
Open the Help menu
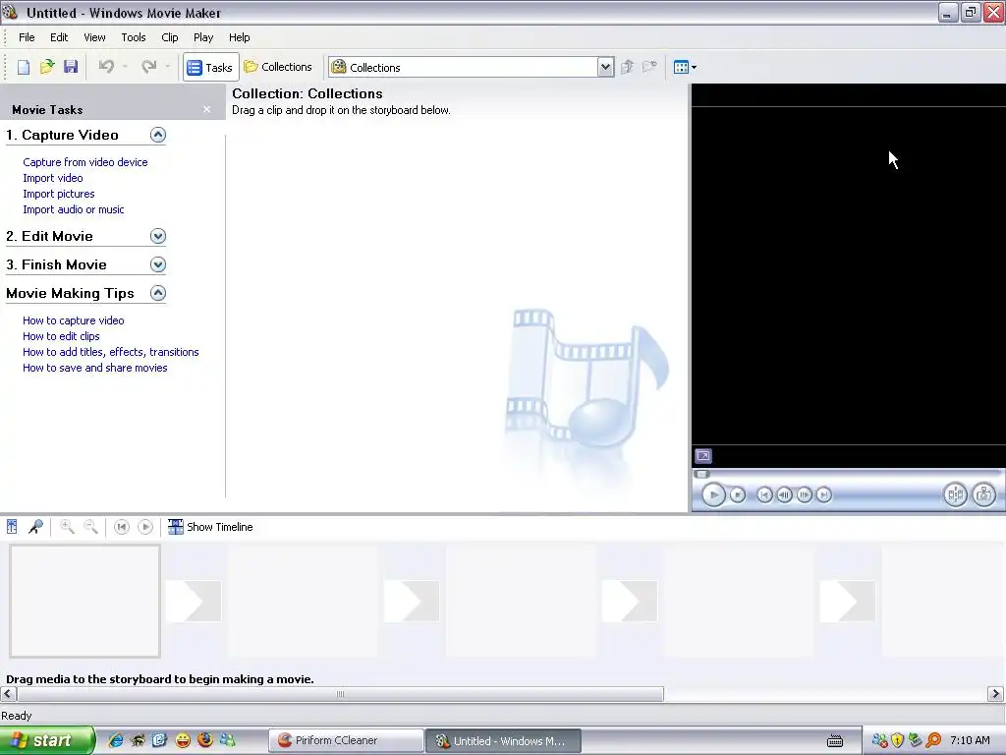pyautogui.click(x=240, y=37)
